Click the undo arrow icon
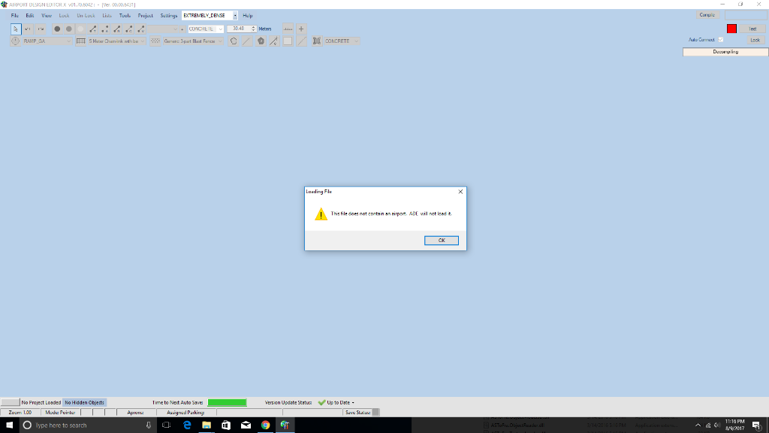This screenshot has width=769, height=433. point(28,29)
